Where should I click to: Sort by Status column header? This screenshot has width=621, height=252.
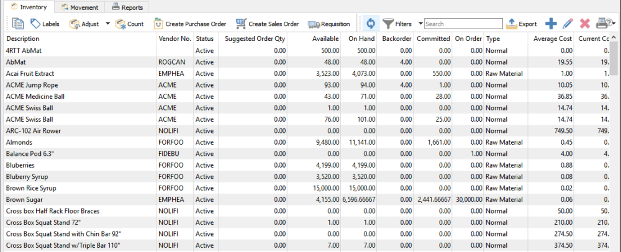pyautogui.click(x=205, y=38)
